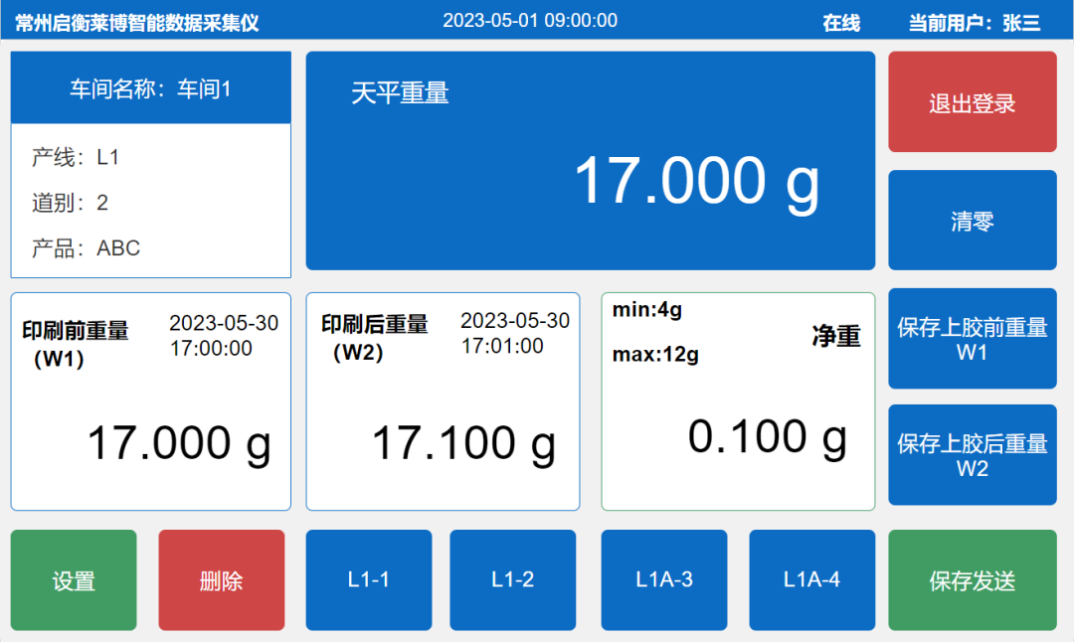Click the 17.000 g value in W1 card
Image resolution: width=1074 pixels, height=642 pixels.
(179, 443)
